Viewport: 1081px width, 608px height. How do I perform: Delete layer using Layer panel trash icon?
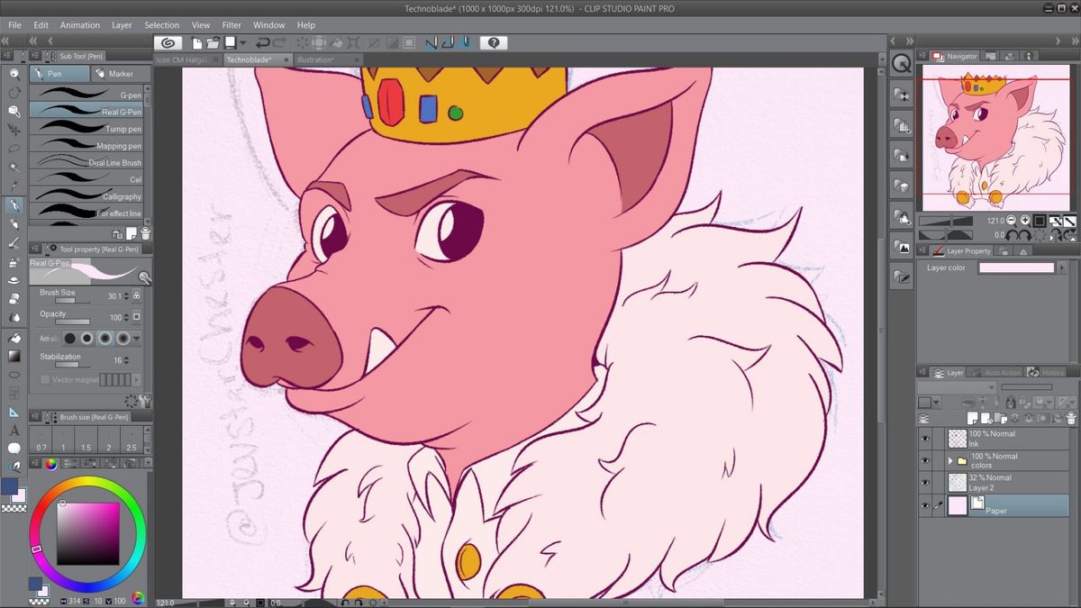[1070, 418]
